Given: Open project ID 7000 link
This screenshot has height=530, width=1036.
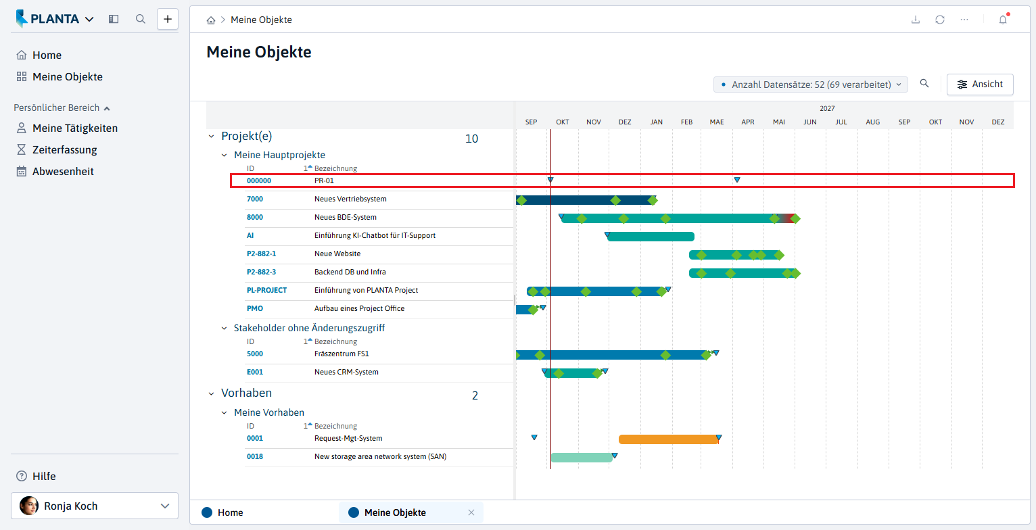Looking at the screenshot, I should tap(255, 199).
